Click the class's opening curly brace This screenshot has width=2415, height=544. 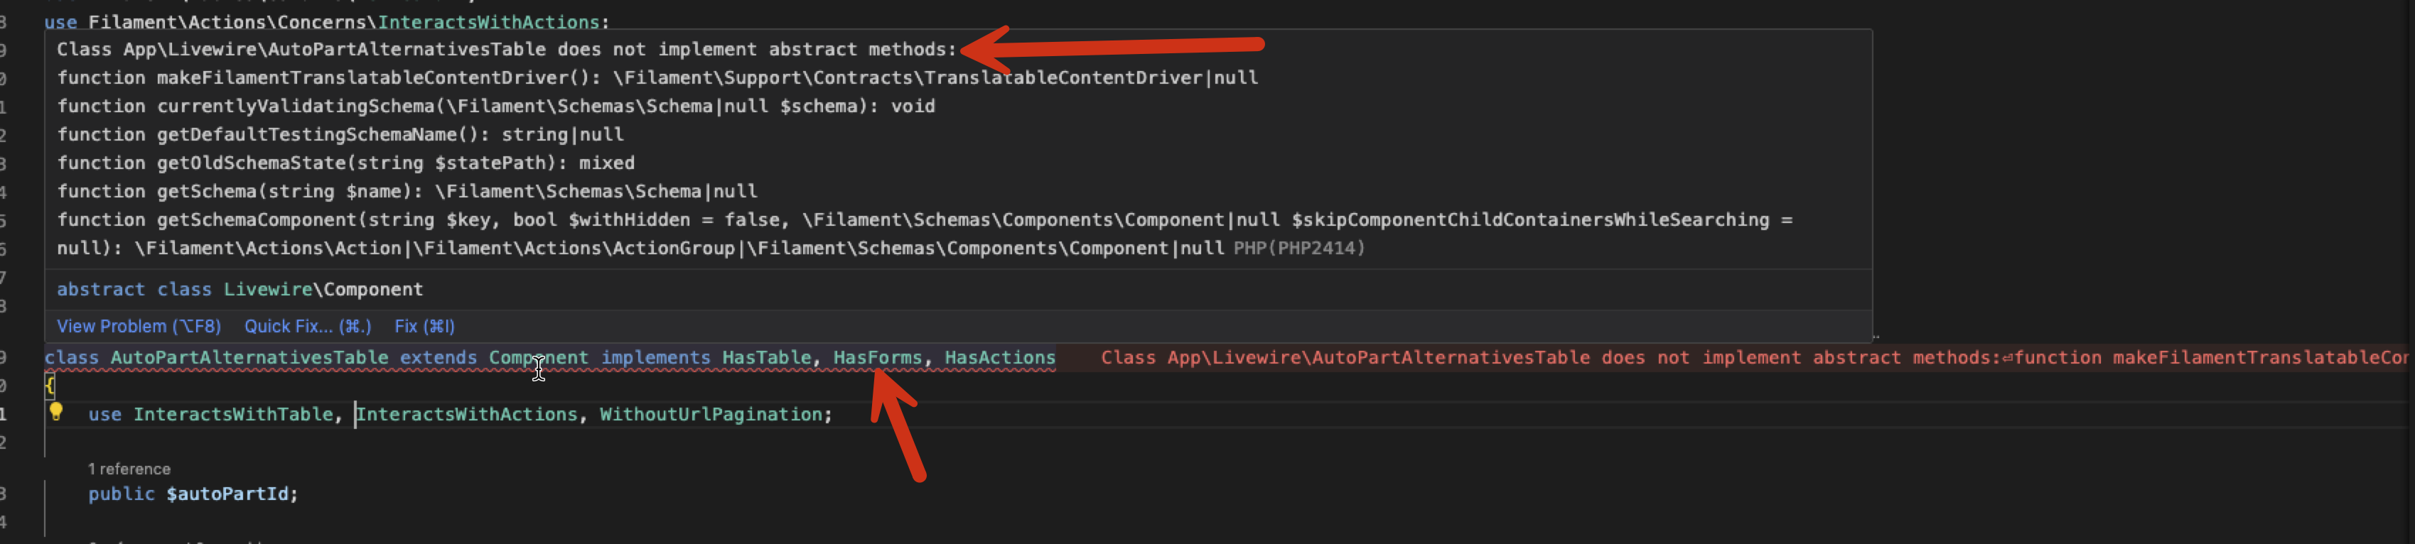click(x=50, y=385)
